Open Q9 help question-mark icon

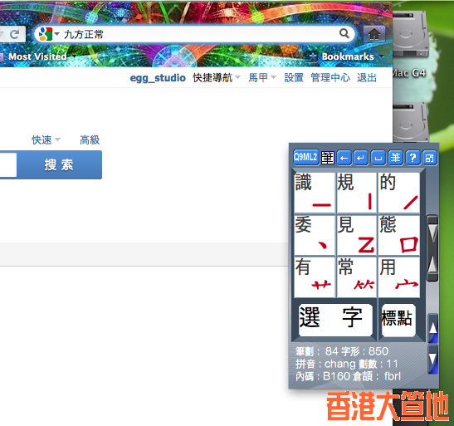tap(413, 158)
